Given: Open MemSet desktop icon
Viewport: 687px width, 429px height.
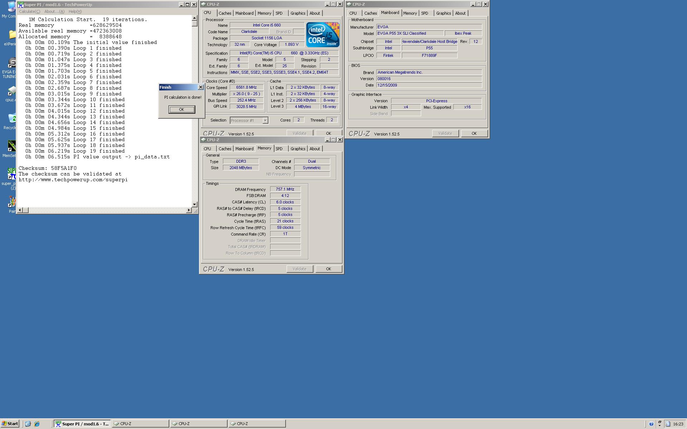Looking at the screenshot, I should [x=10, y=149].
